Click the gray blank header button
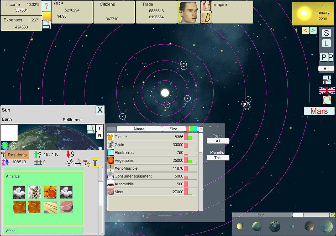Image resolution: width=336 pixels, height=236 pixels. pos(111,129)
